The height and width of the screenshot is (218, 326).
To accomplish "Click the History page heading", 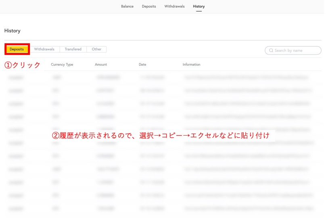I will [x=13, y=31].
